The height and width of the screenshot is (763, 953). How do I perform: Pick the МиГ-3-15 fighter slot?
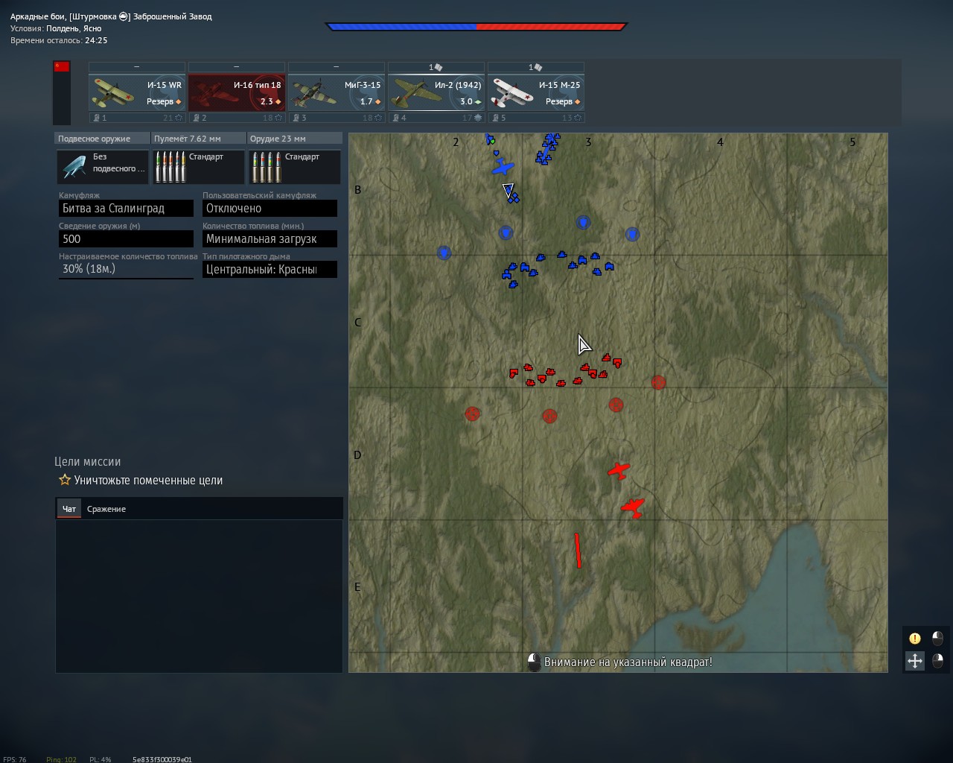(337, 92)
